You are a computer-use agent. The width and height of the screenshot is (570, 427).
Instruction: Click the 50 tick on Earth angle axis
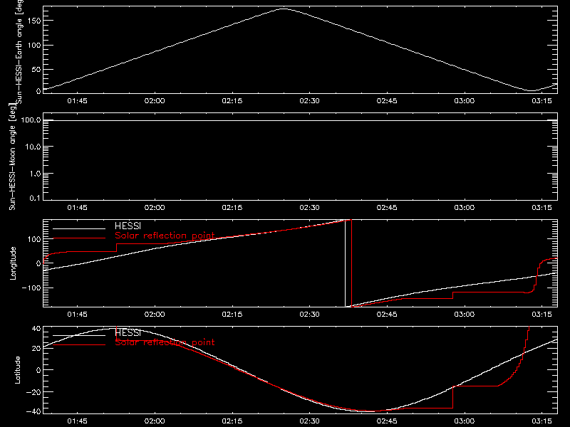[36, 70]
